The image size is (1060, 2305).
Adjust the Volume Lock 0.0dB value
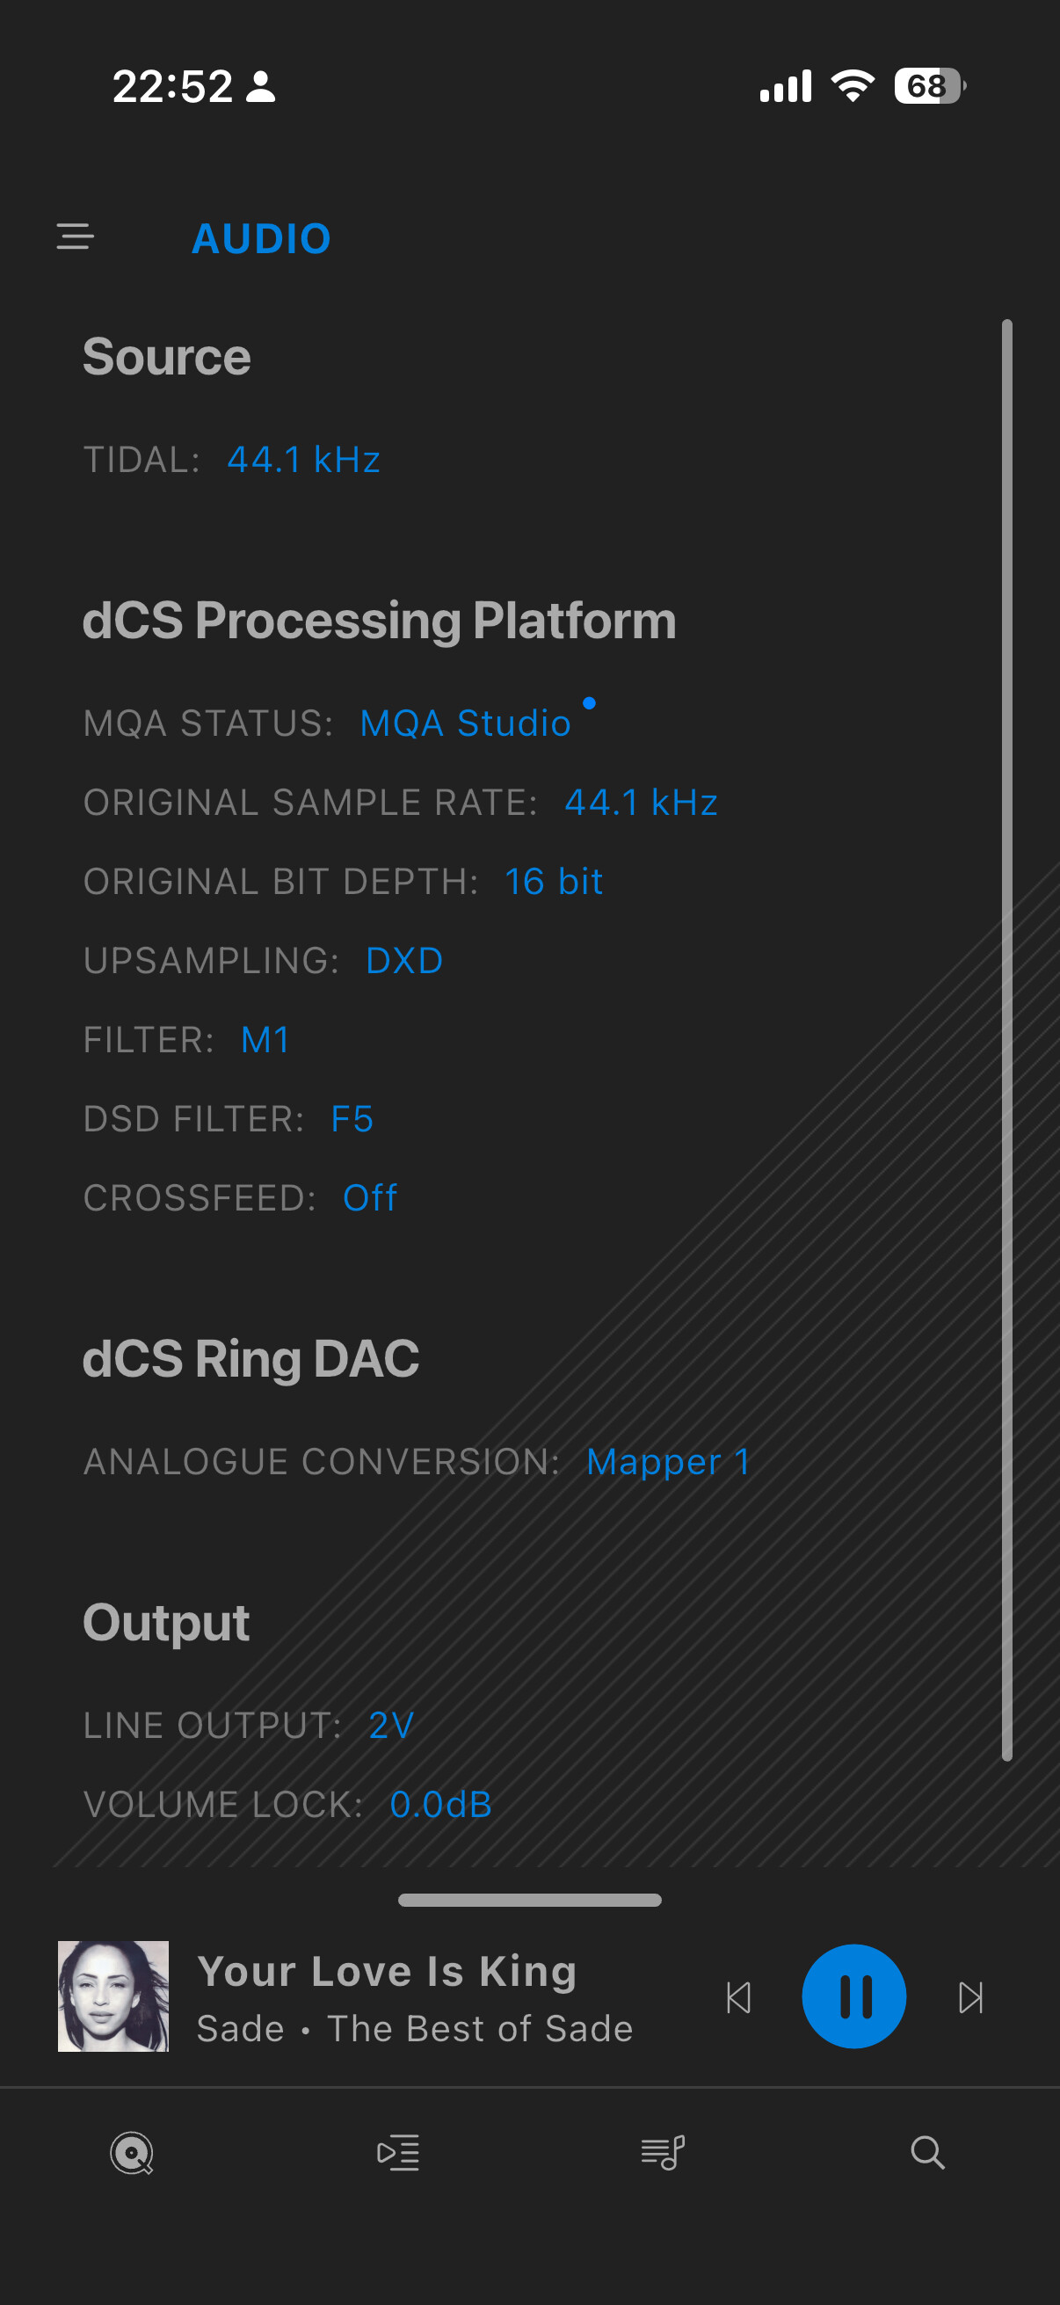(441, 1805)
